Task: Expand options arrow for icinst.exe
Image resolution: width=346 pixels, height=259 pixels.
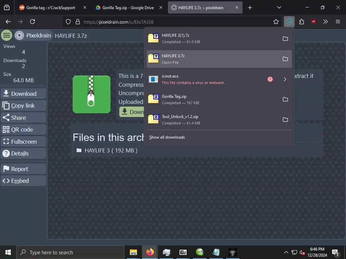Action: [285, 79]
